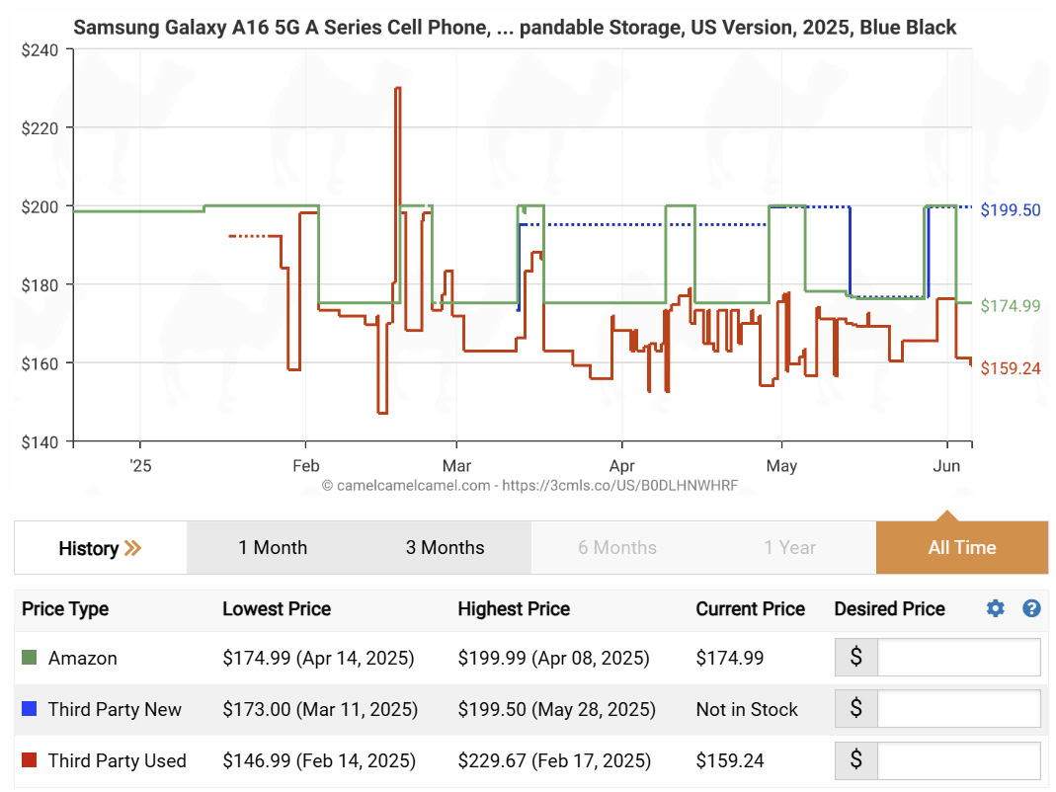
Task: Enter desired price for Amazon row
Action: pos(958,658)
